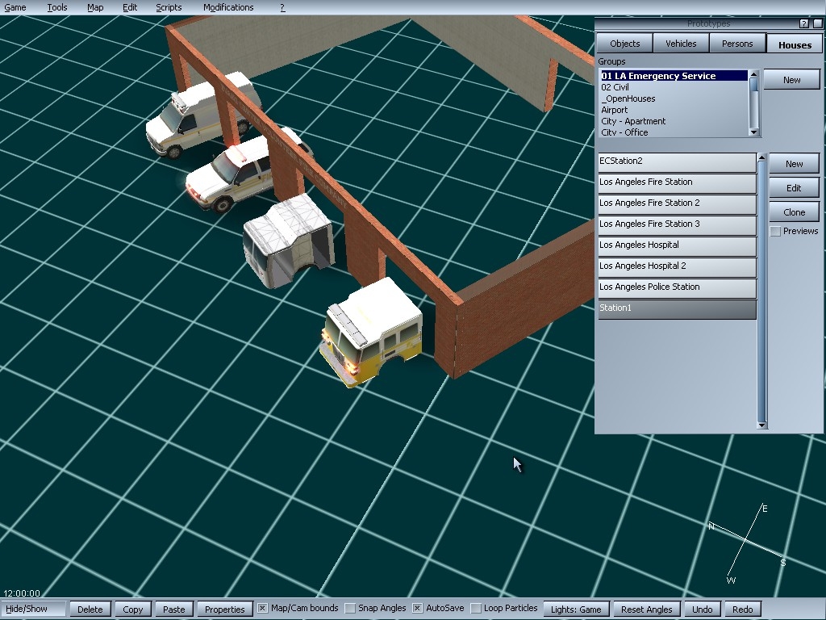Open the Scripts menu
The height and width of the screenshot is (620, 826).
pyautogui.click(x=169, y=7)
